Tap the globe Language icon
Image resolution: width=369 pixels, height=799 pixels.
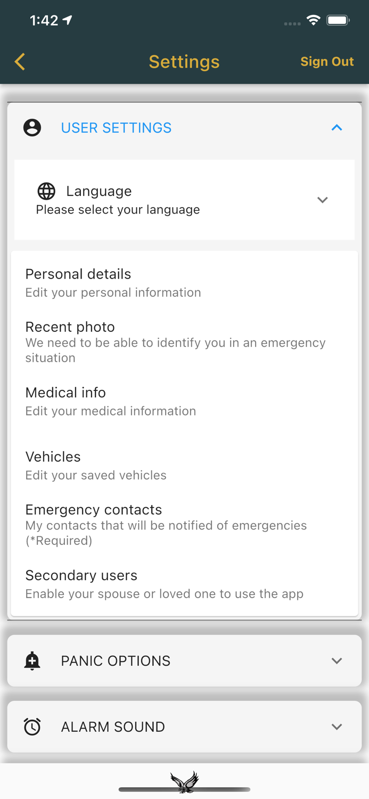point(46,191)
